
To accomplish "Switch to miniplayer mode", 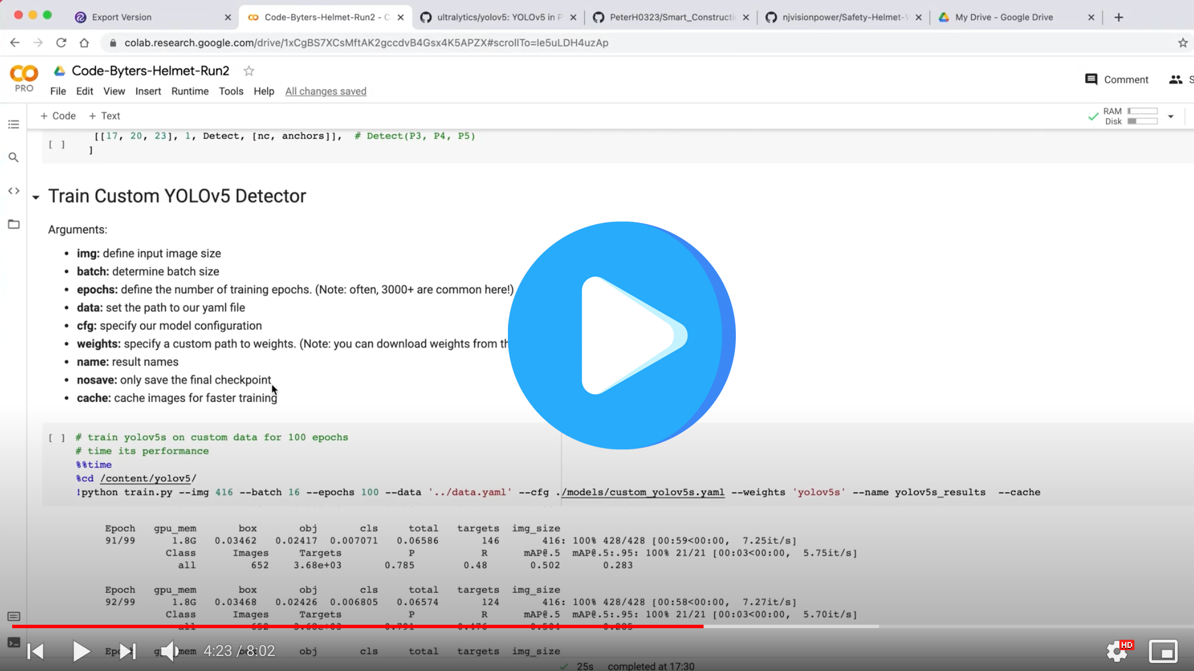I will pyautogui.click(x=1163, y=651).
